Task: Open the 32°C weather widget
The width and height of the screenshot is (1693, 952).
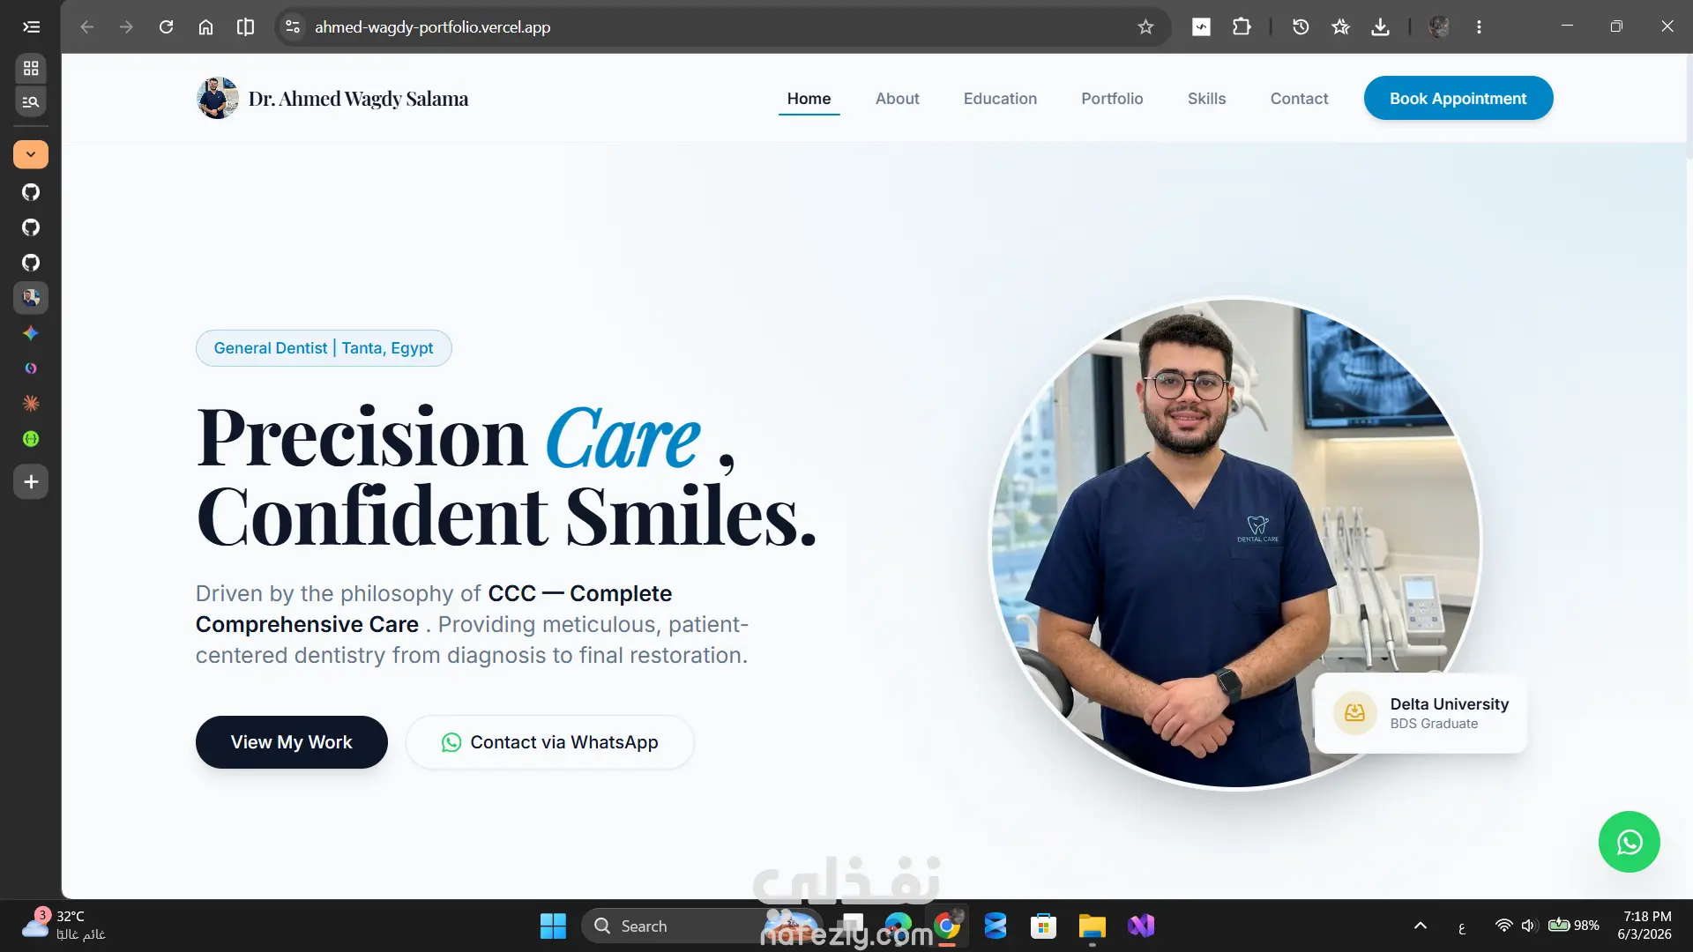Action: point(63,926)
